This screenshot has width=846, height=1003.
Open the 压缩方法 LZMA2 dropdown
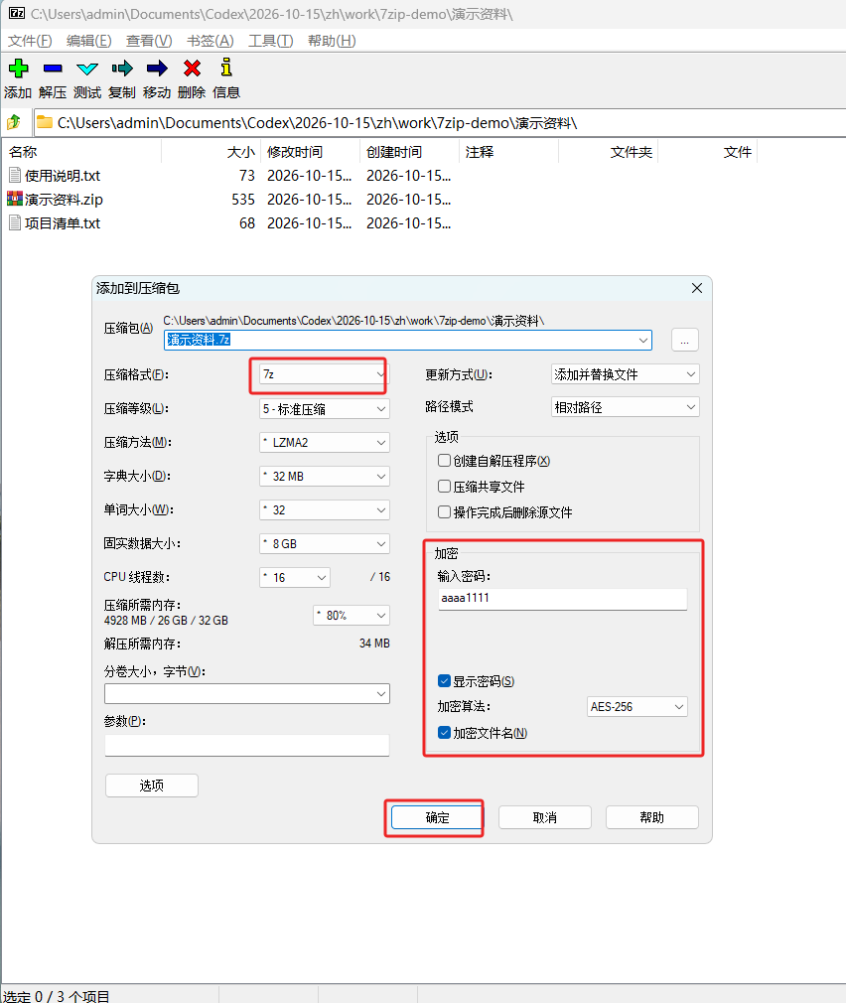point(325,443)
